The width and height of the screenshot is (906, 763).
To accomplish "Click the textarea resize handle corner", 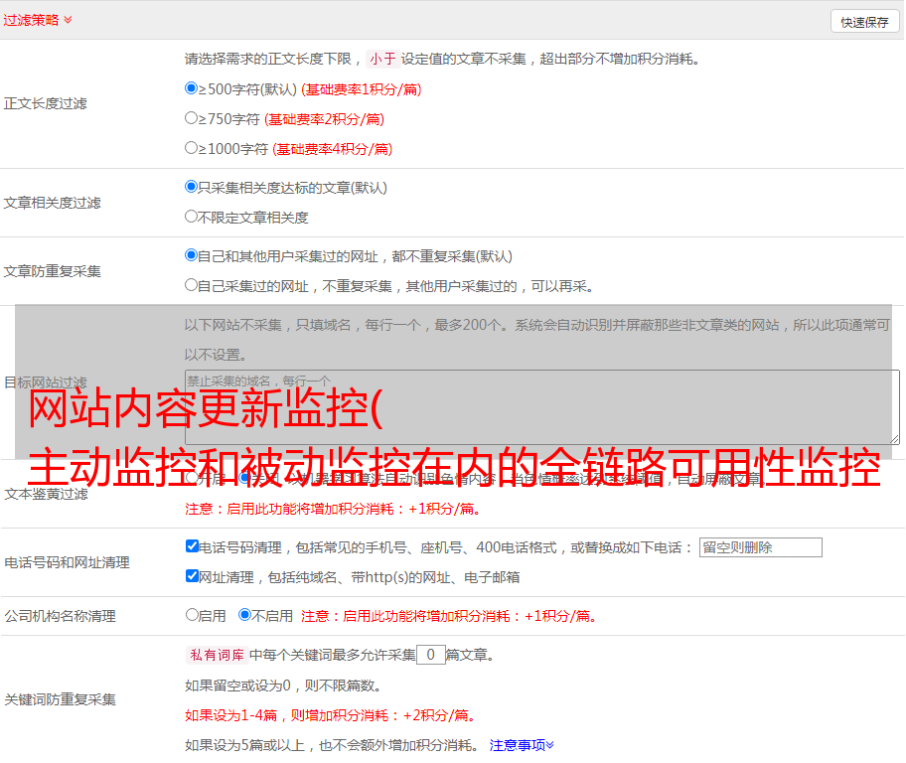I will tap(894, 439).
